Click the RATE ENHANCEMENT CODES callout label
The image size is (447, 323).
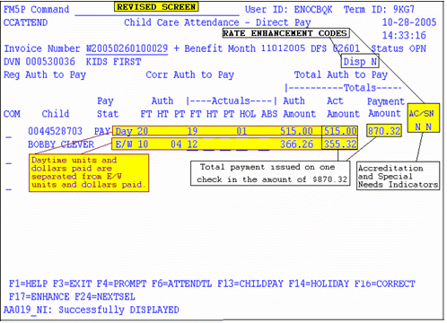pyautogui.click(x=286, y=33)
